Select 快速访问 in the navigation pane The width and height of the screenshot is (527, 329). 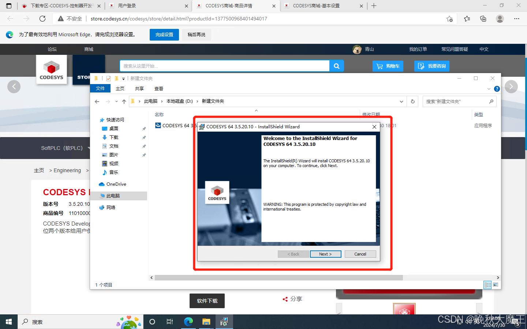tap(115, 120)
